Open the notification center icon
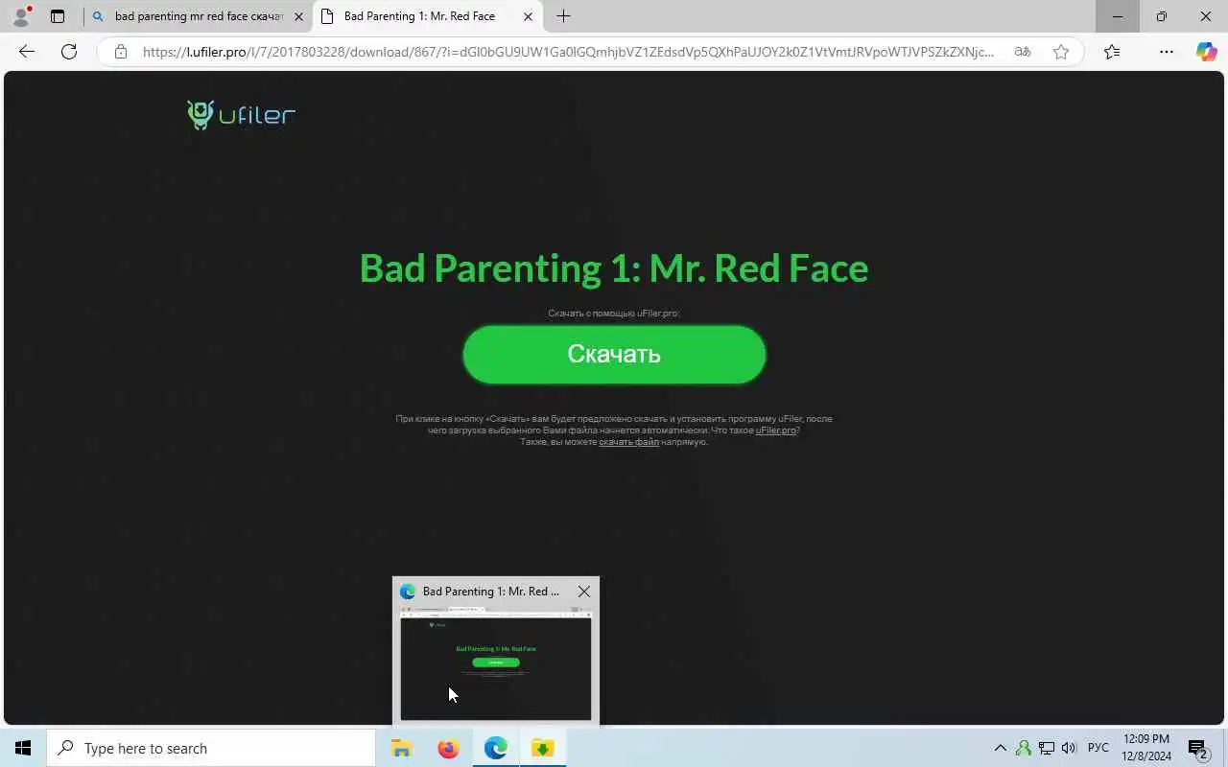This screenshot has width=1228, height=767. coord(1198,748)
